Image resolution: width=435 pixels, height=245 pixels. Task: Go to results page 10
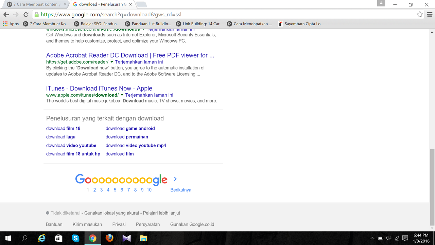[149, 190]
